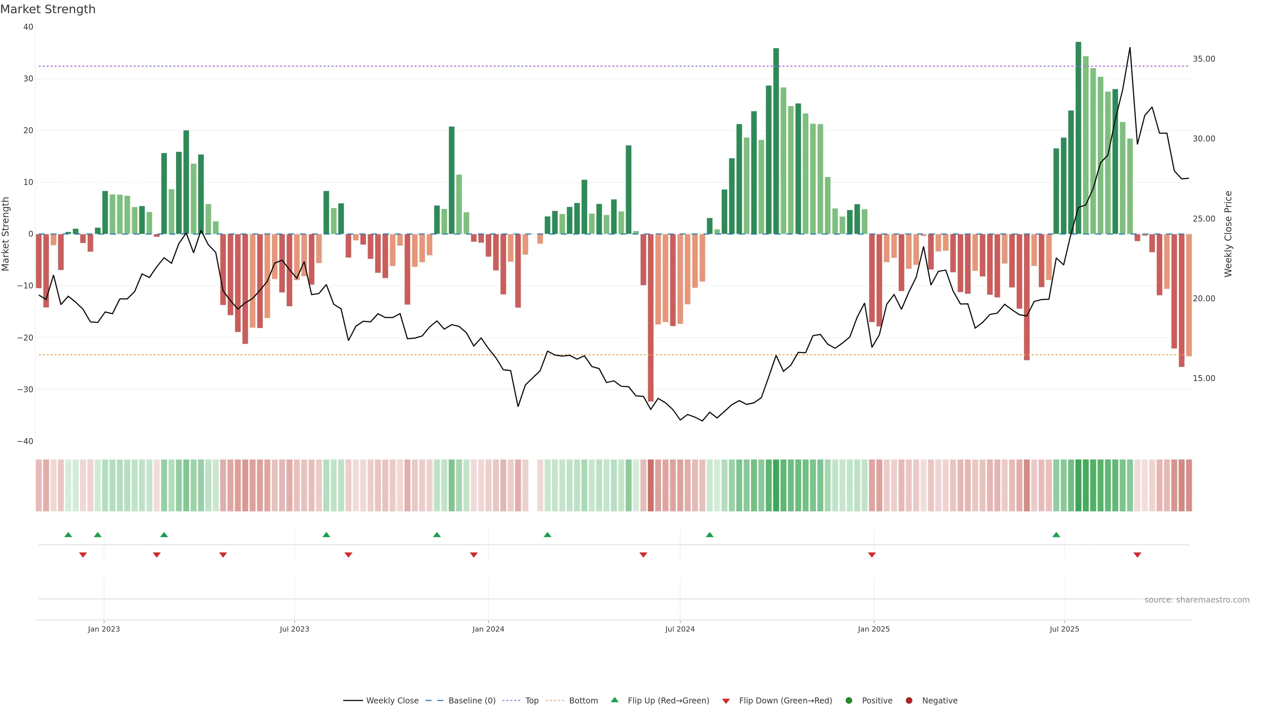Click the Jul 2024 x-axis label
Image resolution: width=1266 pixels, height=712 pixels.
680,629
